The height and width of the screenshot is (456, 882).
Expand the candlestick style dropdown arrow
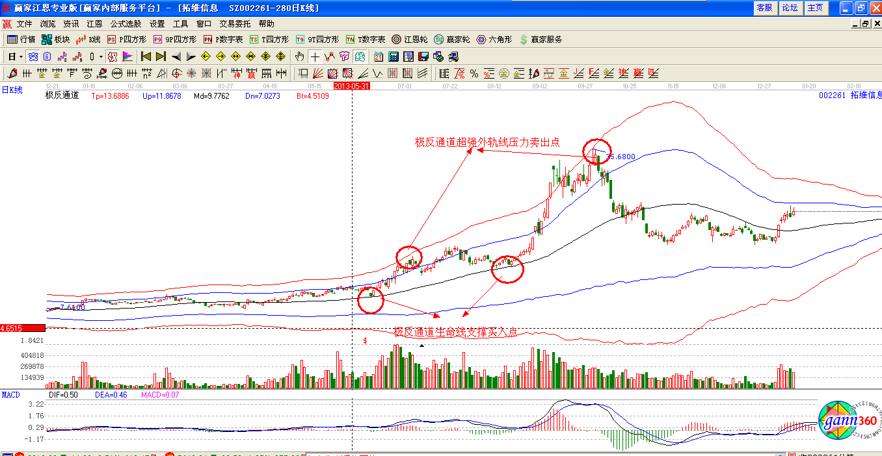pyautogui.click(x=101, y=57)
